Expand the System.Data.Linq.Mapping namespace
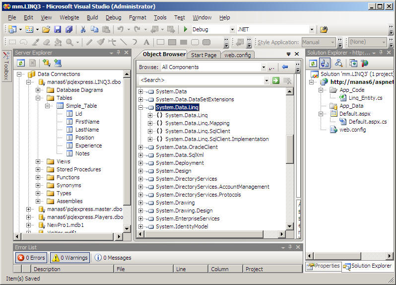Viewport: 396px width, 285px height. pyautogui.click(x=150, y=123)
